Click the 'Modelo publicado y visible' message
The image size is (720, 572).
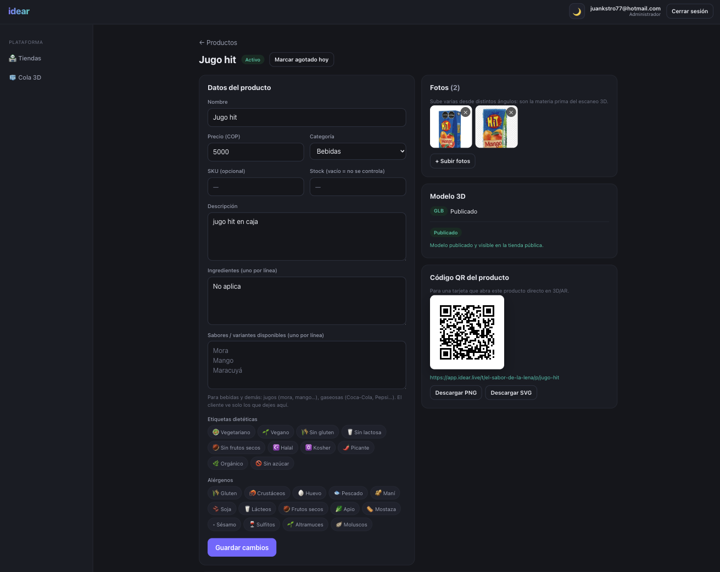click(x=487, y=245)
